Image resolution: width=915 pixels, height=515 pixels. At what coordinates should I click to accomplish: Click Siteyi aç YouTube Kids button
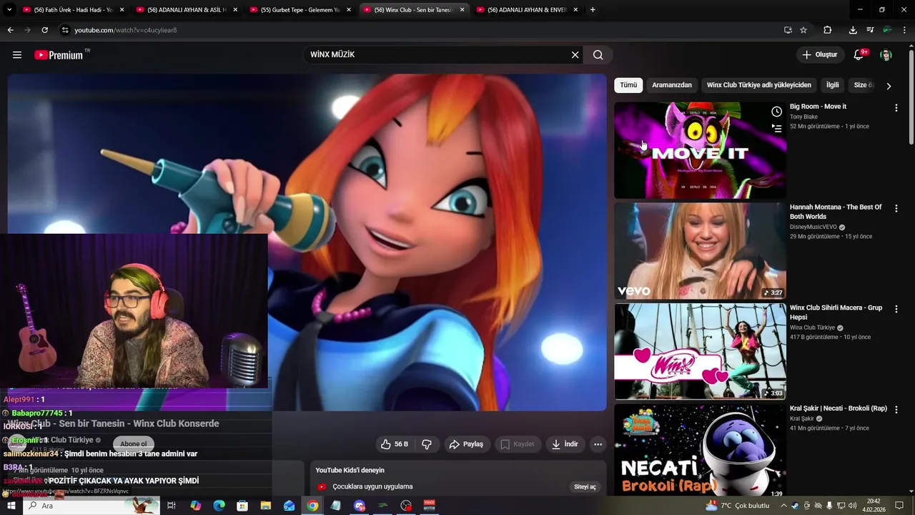coord(585,487)
